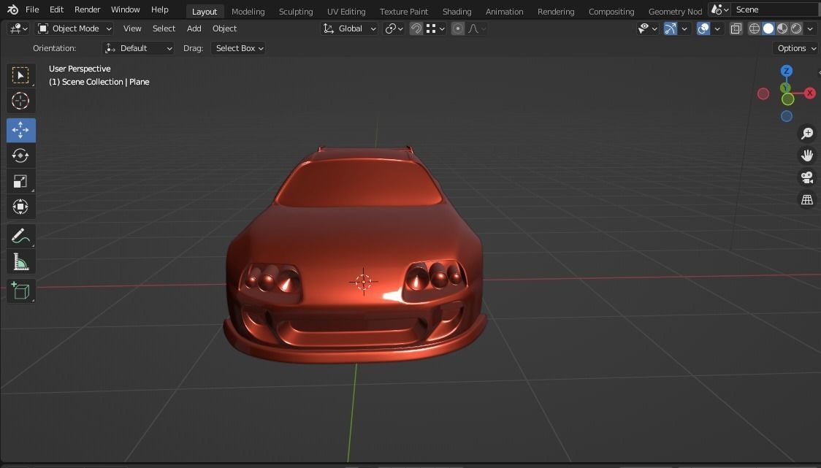The height and width of the screenshot is (468, 821).
Task: Open the Help menu
Action: coord(160,9)
